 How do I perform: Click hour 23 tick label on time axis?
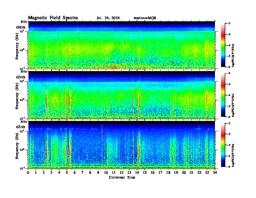pos(207,173)
